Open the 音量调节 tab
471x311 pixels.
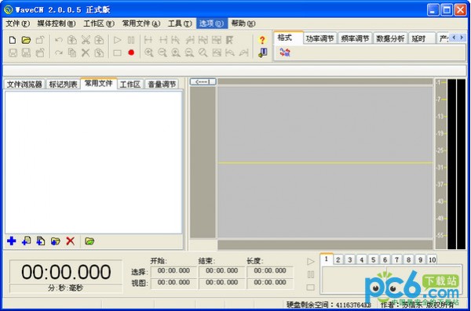click(x=162, y=85)
